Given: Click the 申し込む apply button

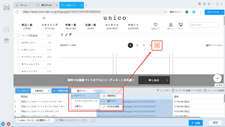Looking at the screenshot, I should tap(154, 80).
